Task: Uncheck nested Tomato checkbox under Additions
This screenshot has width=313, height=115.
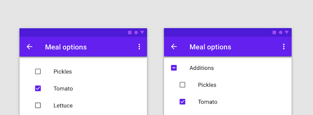Action: [183, 102]
